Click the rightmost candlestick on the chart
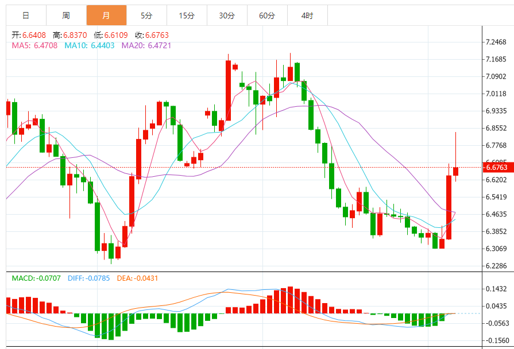 click(455, 171)
